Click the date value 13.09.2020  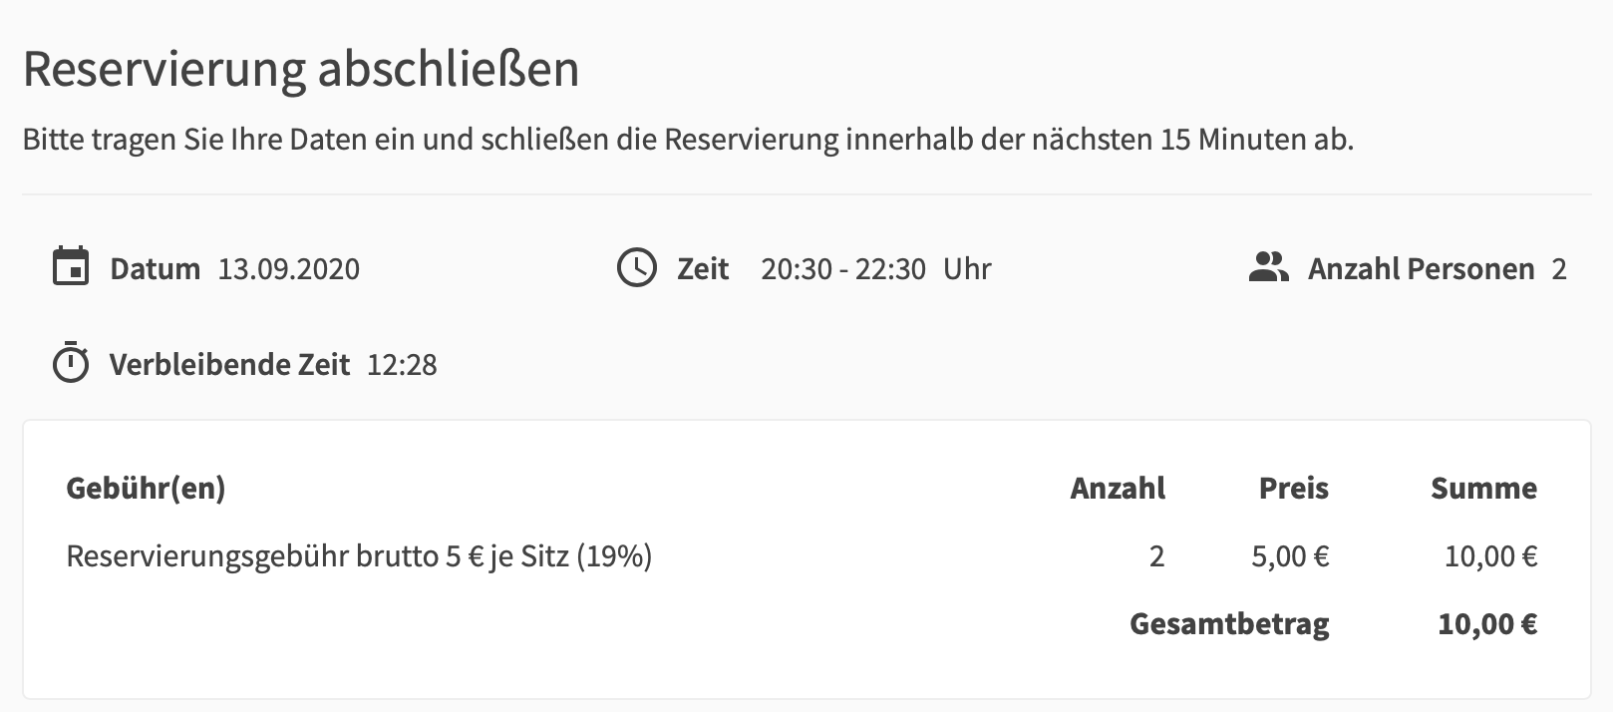tap(289, 269)
